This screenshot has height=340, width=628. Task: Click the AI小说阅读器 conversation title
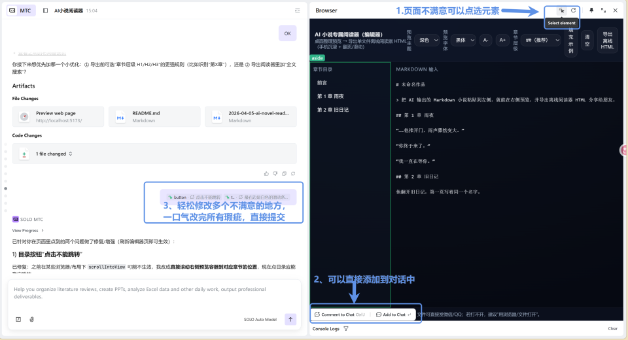click(69, 11)
